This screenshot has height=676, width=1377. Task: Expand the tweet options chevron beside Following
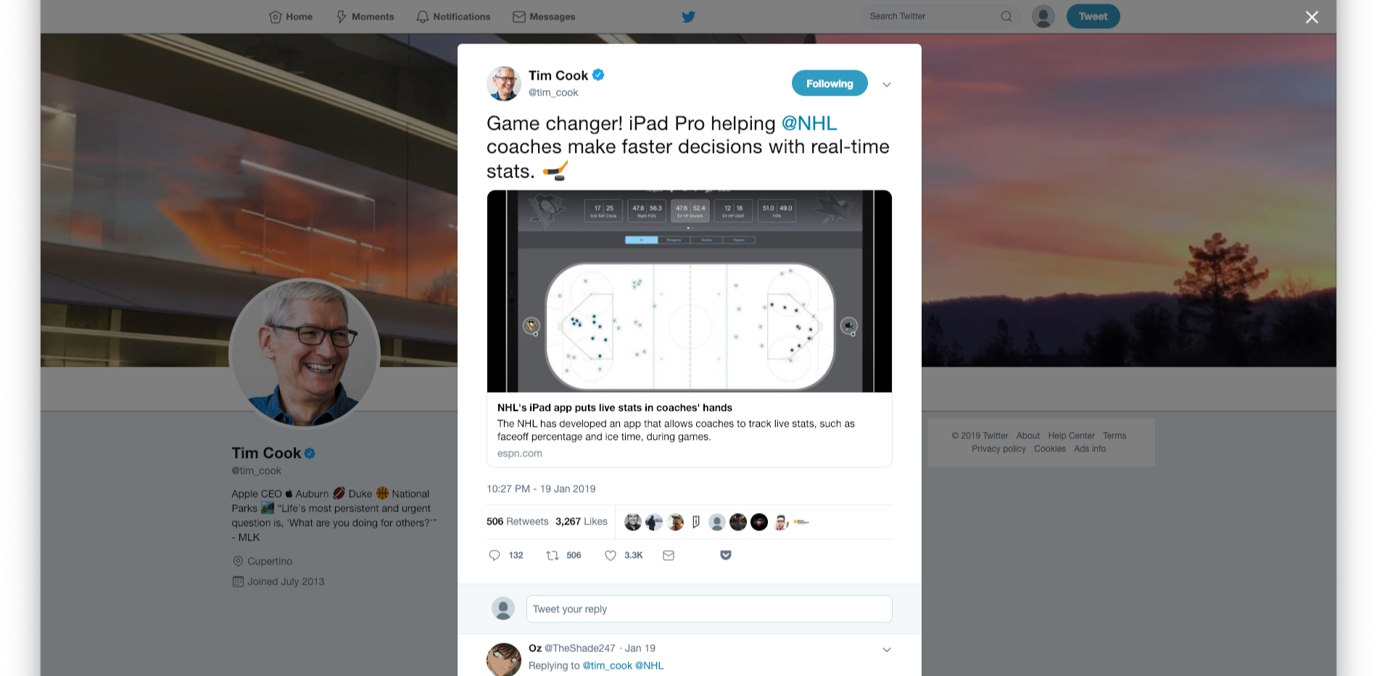pos(887,84)
